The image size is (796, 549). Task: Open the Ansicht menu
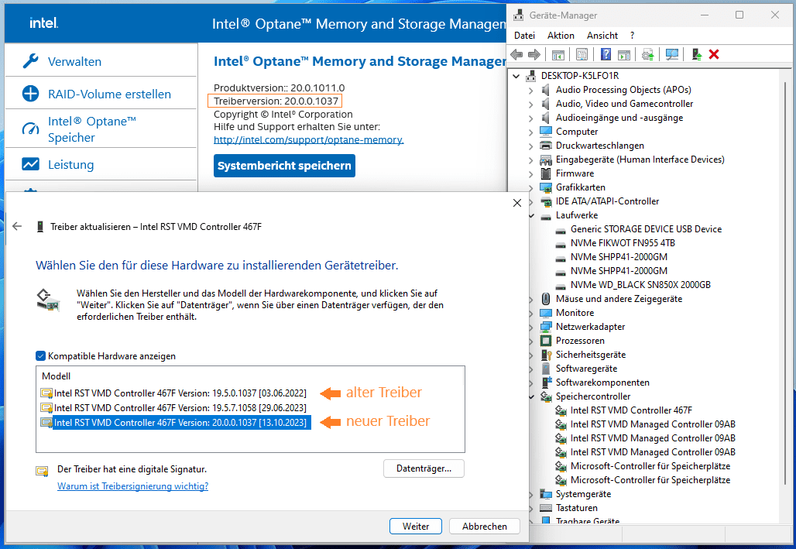click(602, 36)
